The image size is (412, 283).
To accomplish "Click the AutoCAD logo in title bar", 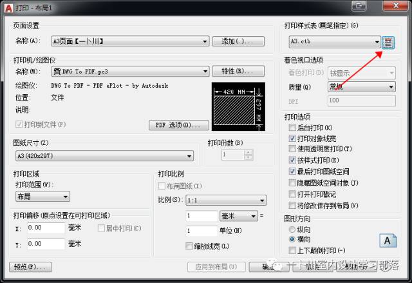I will tap(8, 8).
